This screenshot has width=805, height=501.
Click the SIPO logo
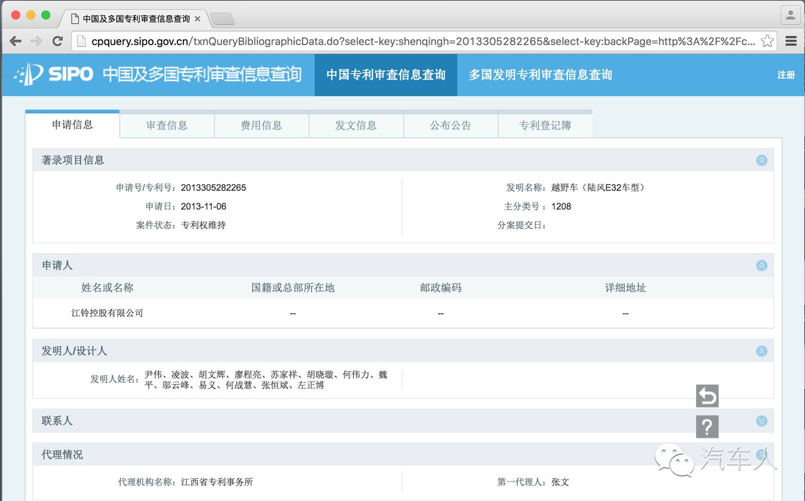[54, 75]
